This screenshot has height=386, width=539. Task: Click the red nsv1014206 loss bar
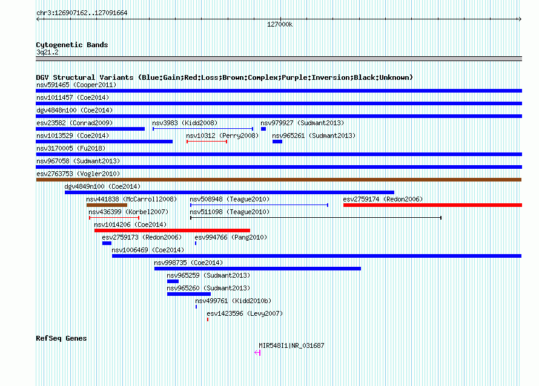click(x=172, y=231)
